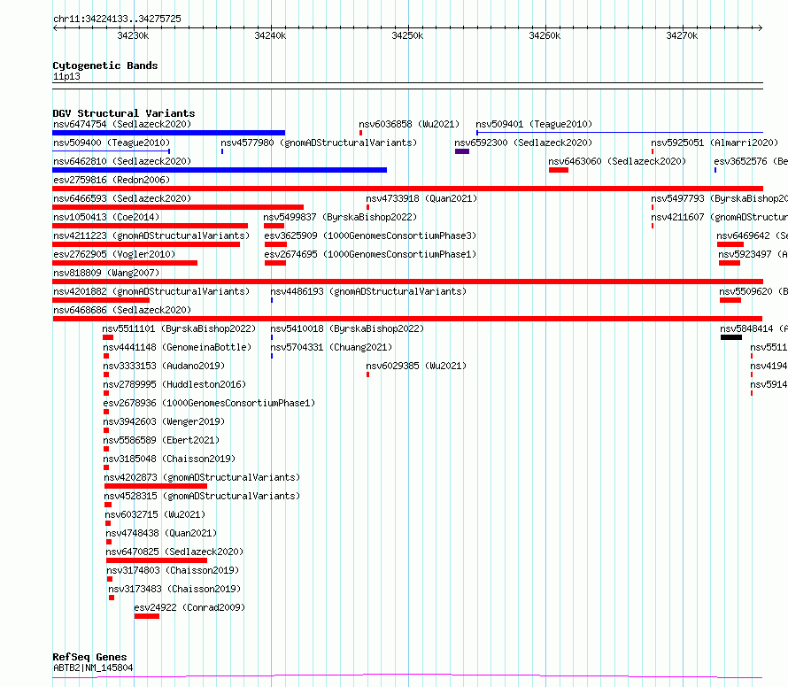Click the DGV Structural Variants track title
788x687 pixels.
pyautogui.click(x=124, y=113)
